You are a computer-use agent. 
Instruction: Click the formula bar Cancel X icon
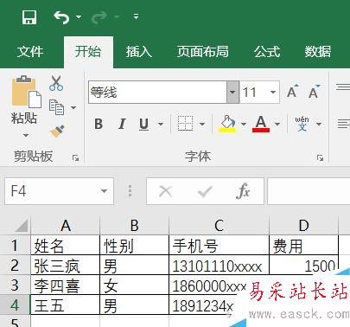(x=166, y=191)
